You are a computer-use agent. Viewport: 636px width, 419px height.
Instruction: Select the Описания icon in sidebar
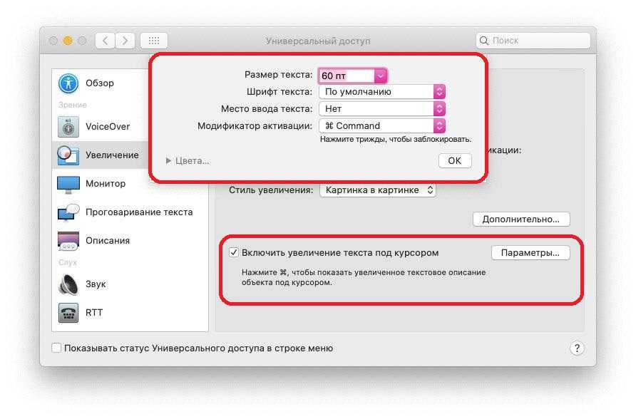(68, 241)
